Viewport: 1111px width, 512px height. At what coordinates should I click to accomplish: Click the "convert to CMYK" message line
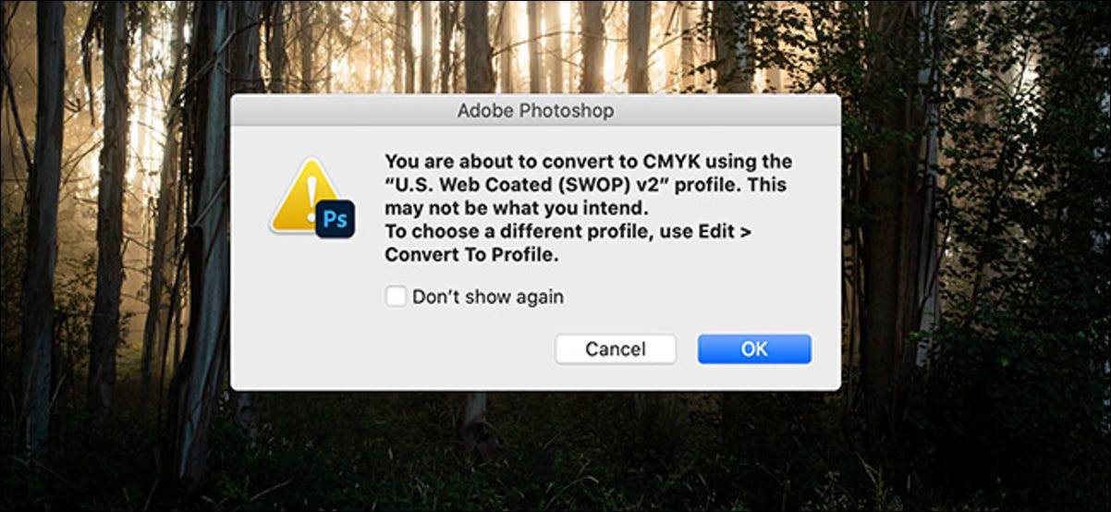pos(588,161)
